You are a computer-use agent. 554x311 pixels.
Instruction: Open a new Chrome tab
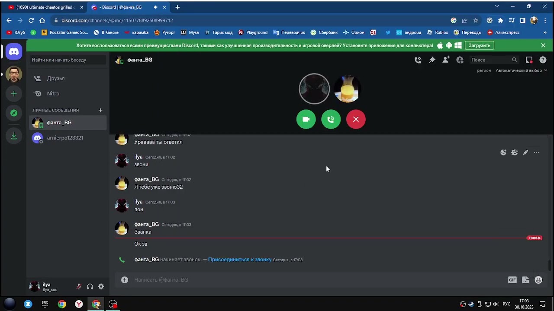click(177, 7)
